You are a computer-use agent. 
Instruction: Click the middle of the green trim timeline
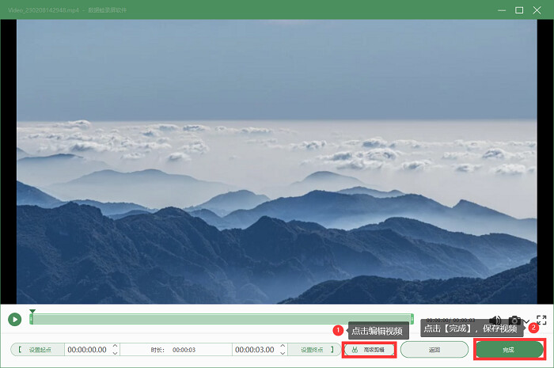click(x=222, y=319)
